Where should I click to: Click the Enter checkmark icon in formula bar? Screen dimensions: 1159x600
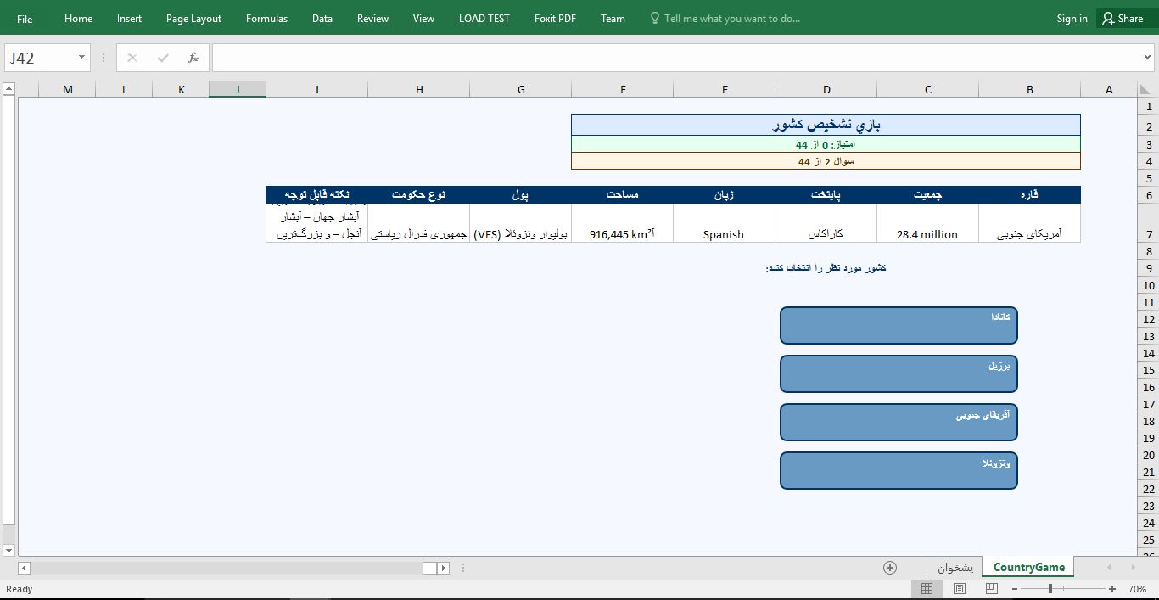point(163,58)
